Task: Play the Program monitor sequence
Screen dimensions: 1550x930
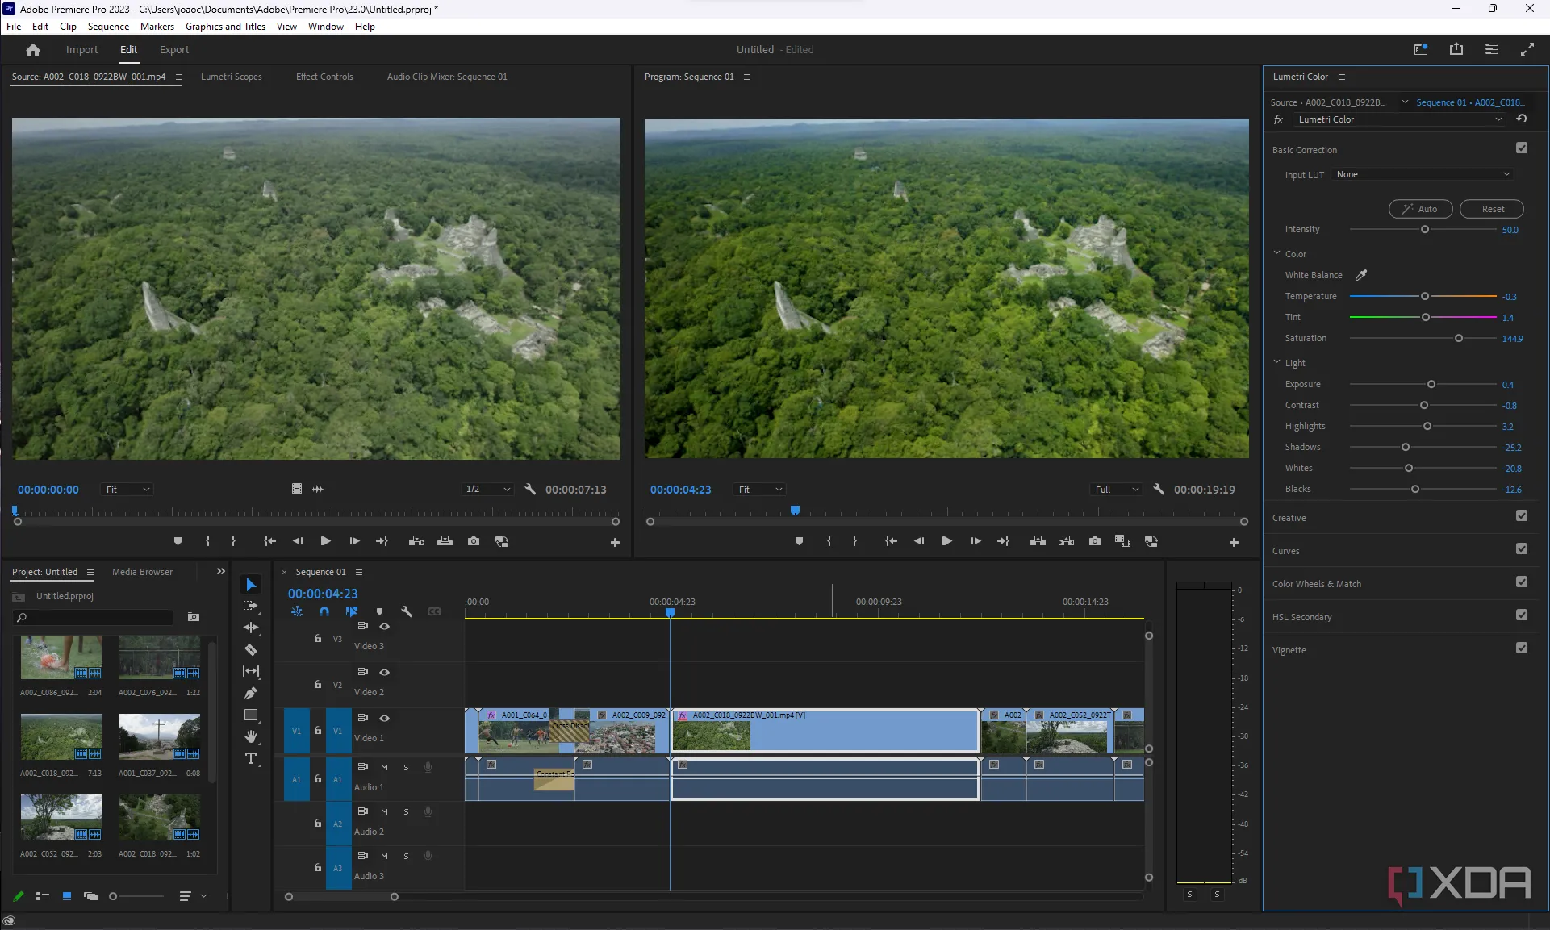Action: pos(947,541)
